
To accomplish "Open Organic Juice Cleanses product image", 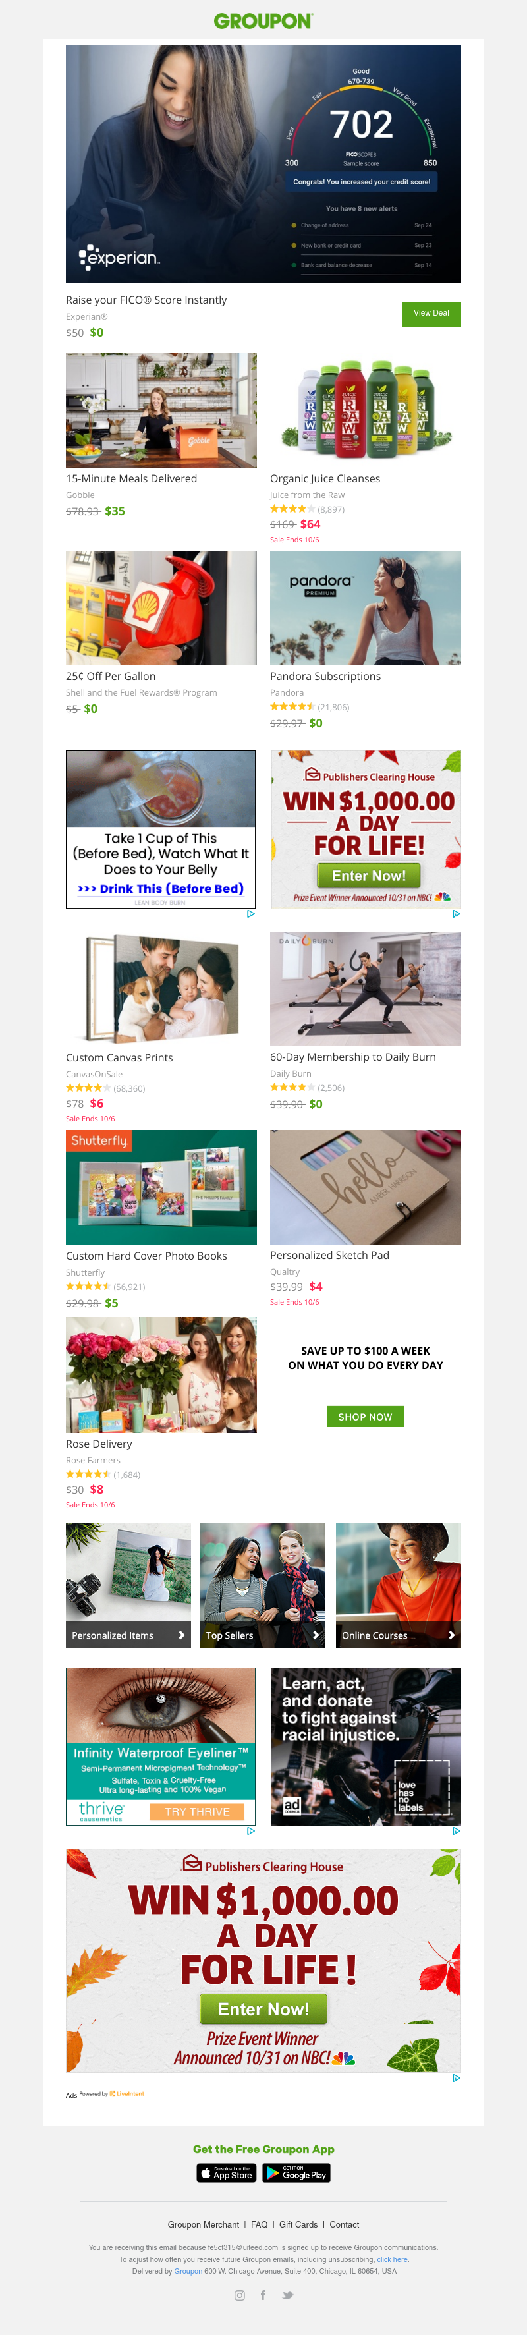I will coord(366,410).
